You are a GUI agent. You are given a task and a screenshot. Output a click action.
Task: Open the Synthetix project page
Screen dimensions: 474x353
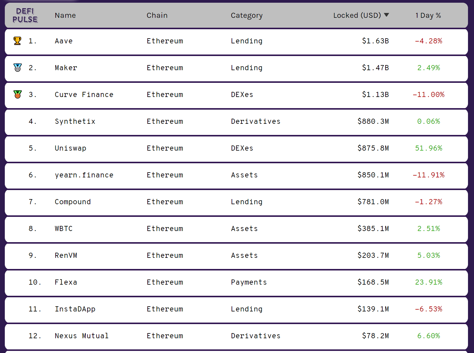tap(75, 121)
